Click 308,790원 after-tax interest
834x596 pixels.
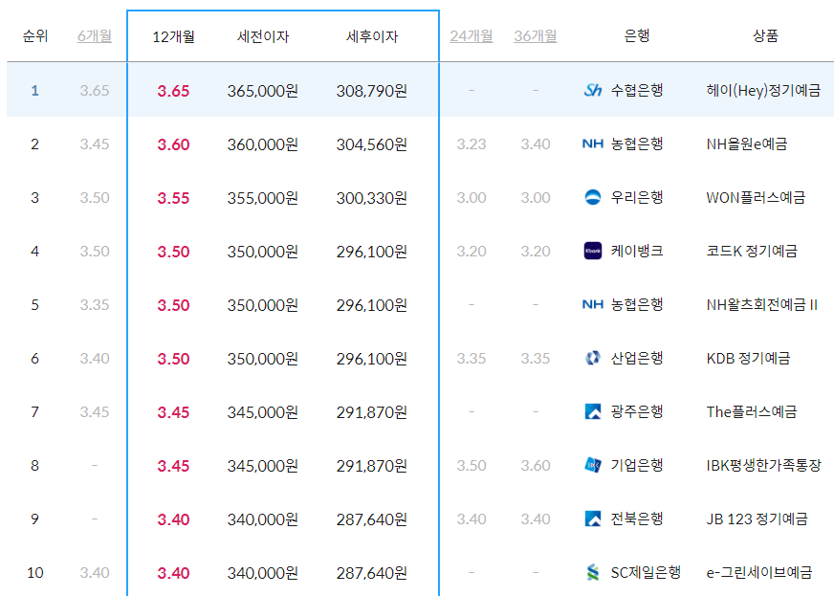click(x=372, y=91)
